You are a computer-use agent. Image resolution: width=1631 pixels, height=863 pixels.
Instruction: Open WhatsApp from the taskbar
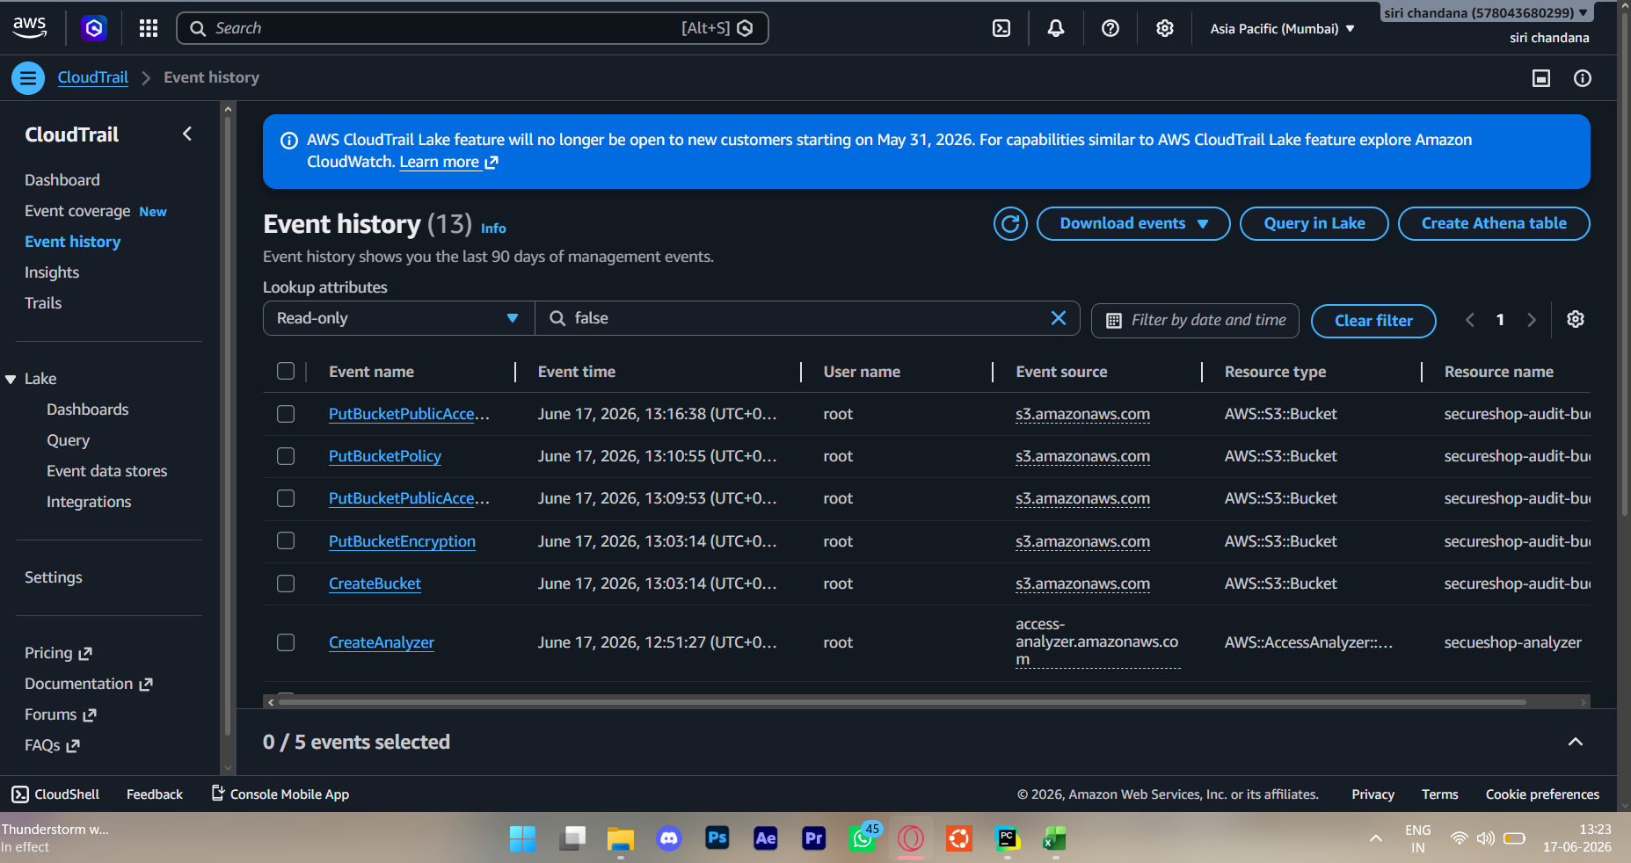click(x=863, y=838)
